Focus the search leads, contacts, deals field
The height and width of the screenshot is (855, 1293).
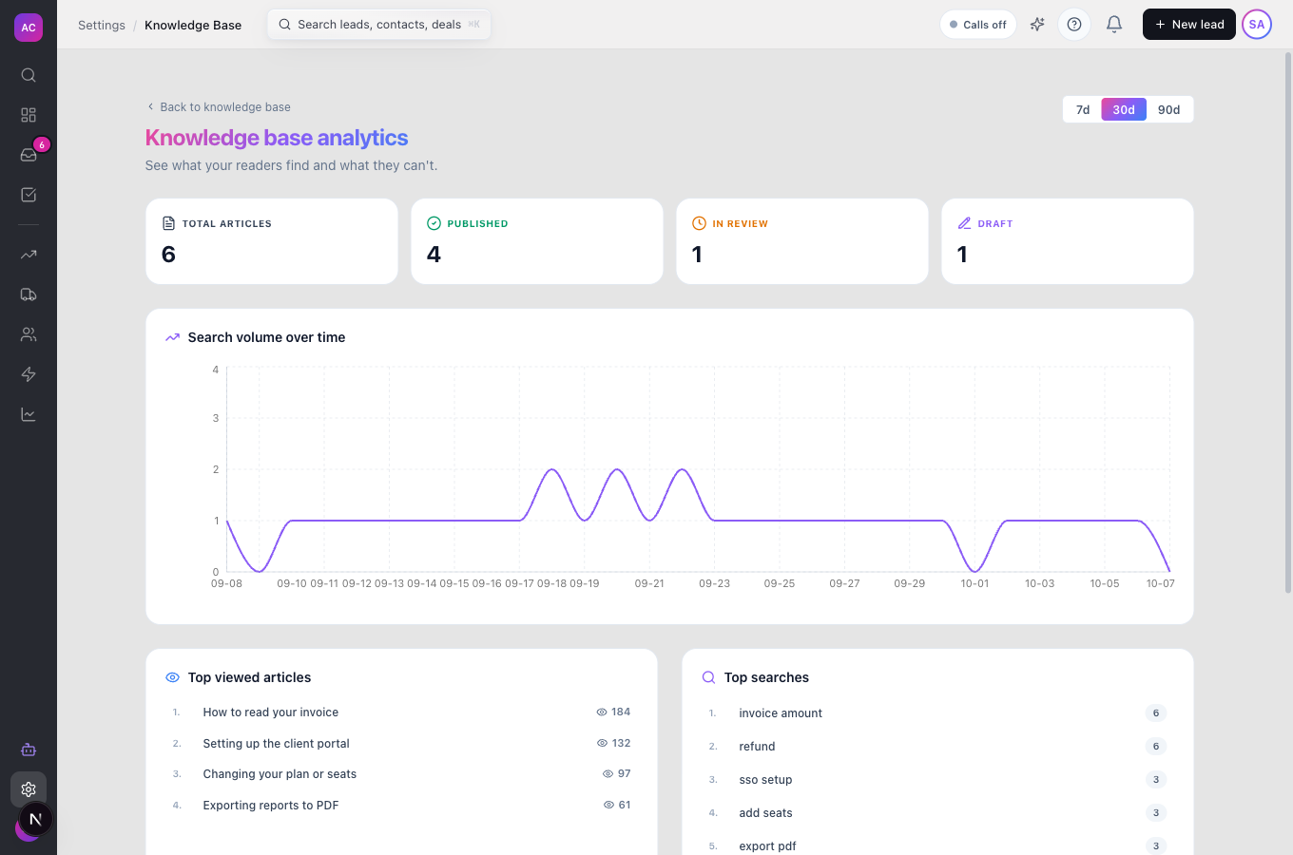(379, 25)
